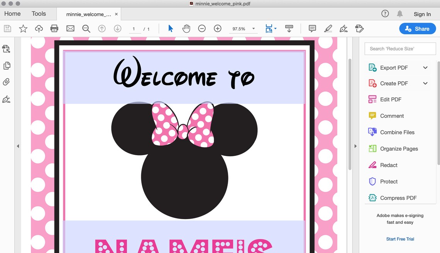Open Fill & Sign with the pen icon
440x253 pixels.
[343, 28]
